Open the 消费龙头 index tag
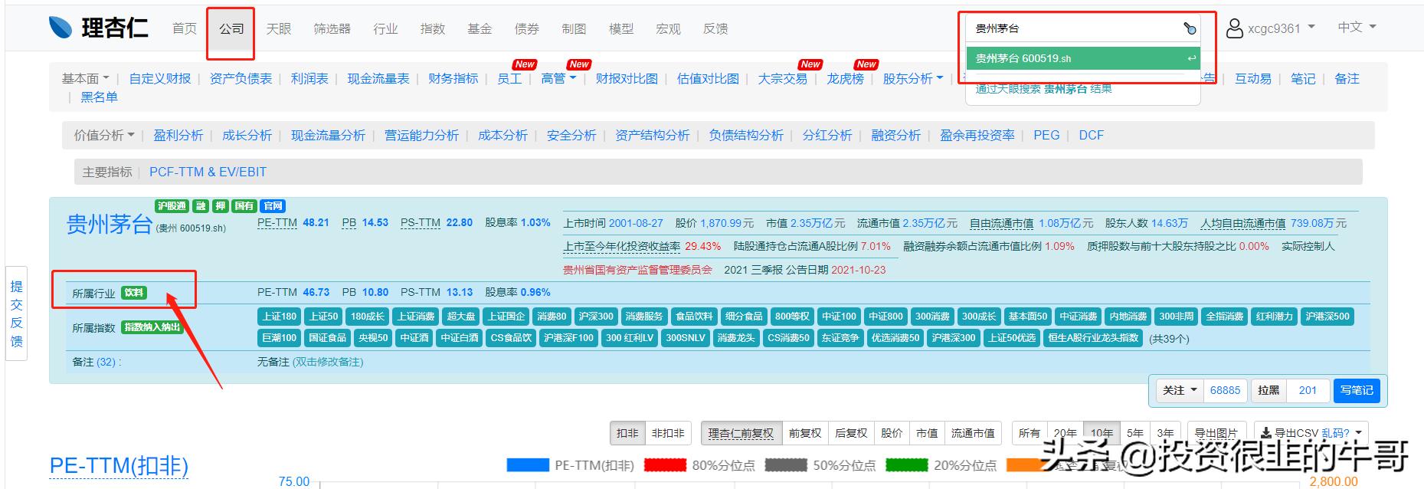This screenshot has width=1424, height=489. click(736, 338)
